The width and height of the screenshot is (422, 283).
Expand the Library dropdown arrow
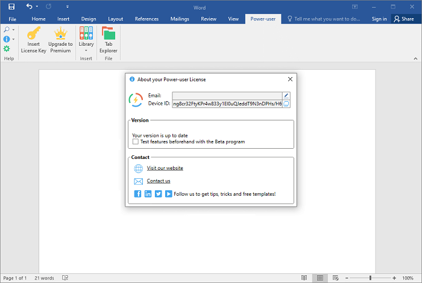coord(86,51)
